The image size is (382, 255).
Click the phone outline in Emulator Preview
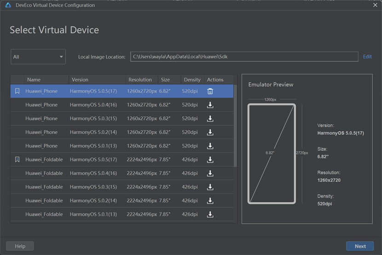(272, 154)
